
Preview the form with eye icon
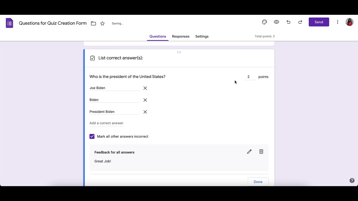tap(276, 22)
